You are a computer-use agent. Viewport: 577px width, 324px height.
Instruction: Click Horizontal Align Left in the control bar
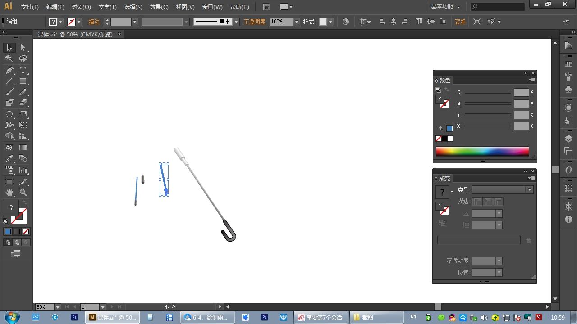[381, 22]
